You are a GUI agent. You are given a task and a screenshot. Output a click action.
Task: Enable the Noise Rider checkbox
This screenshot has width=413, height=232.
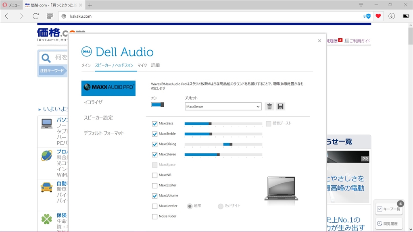point(154,216)
